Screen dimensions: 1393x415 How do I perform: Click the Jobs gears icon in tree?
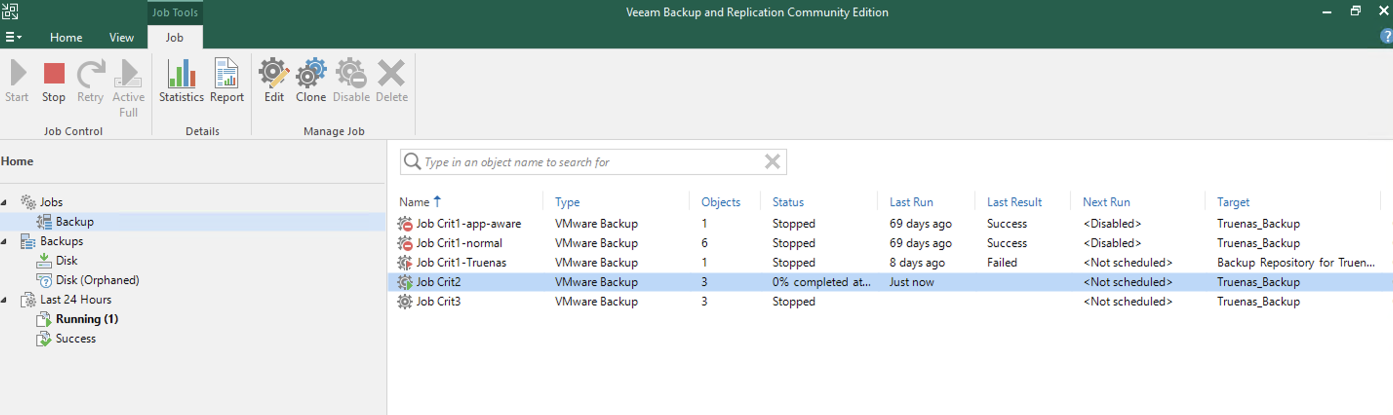(29, 202)
